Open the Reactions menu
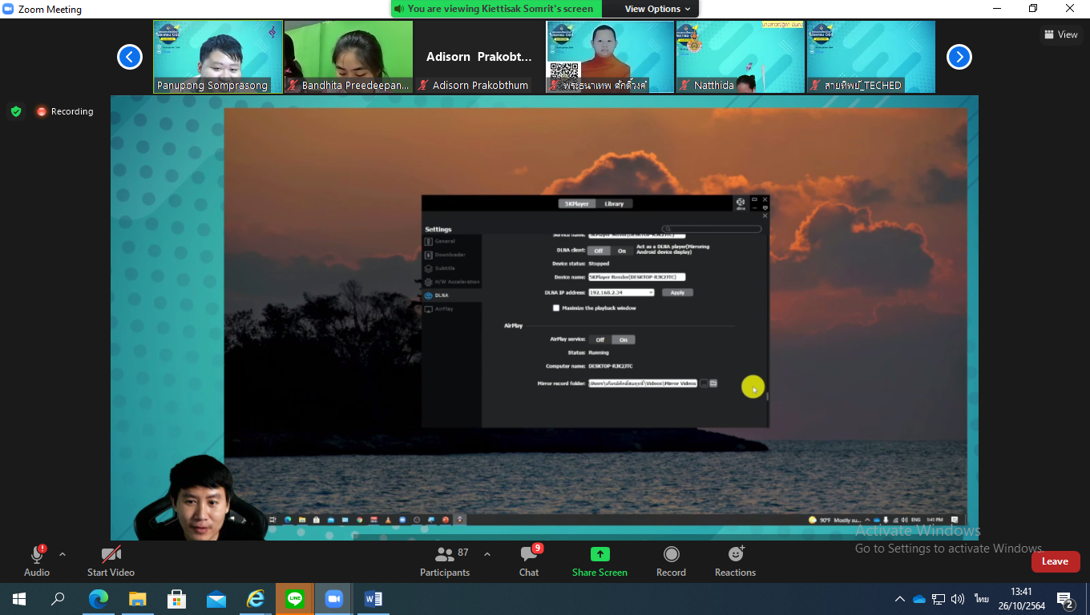Viewport: 1090px width, 615px height. (735, 561)
